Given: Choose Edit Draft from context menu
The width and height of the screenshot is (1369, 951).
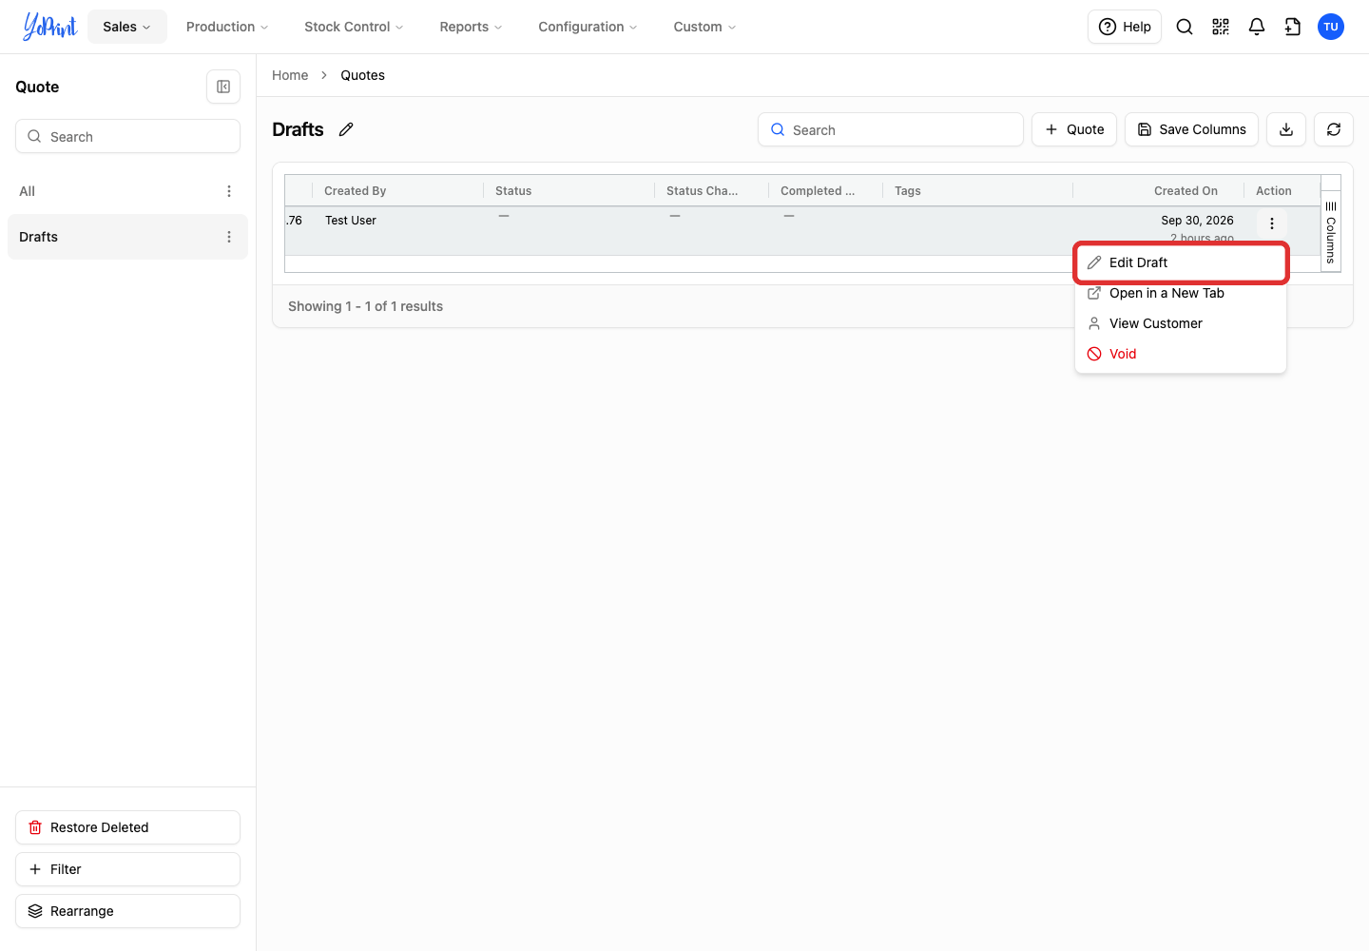Looking at the screenshot, I should tap(1181, 262).
